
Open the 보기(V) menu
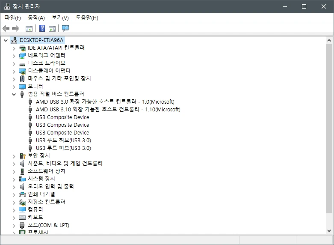(60, 18)
